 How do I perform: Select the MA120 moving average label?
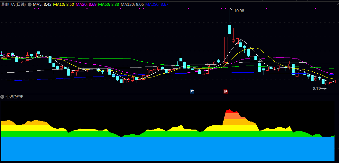click(x=132, y=5)
